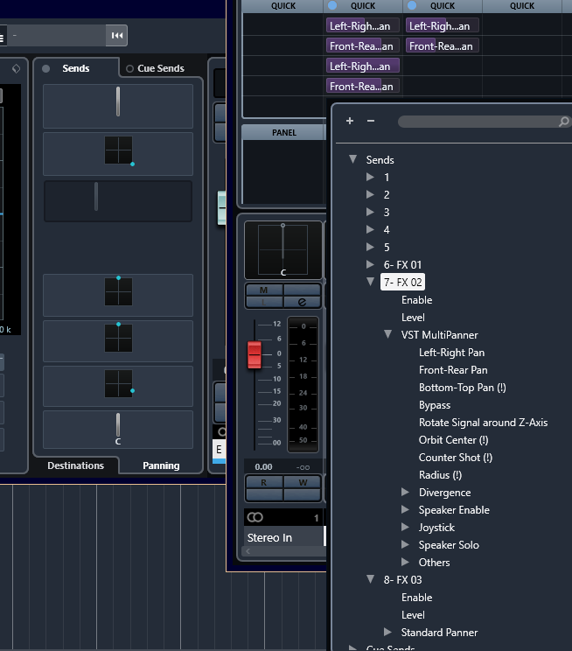This screenshot has width=572, height=651.
Task: Select Left-Righ...an in second QUICK column first row
Action: 363,25
